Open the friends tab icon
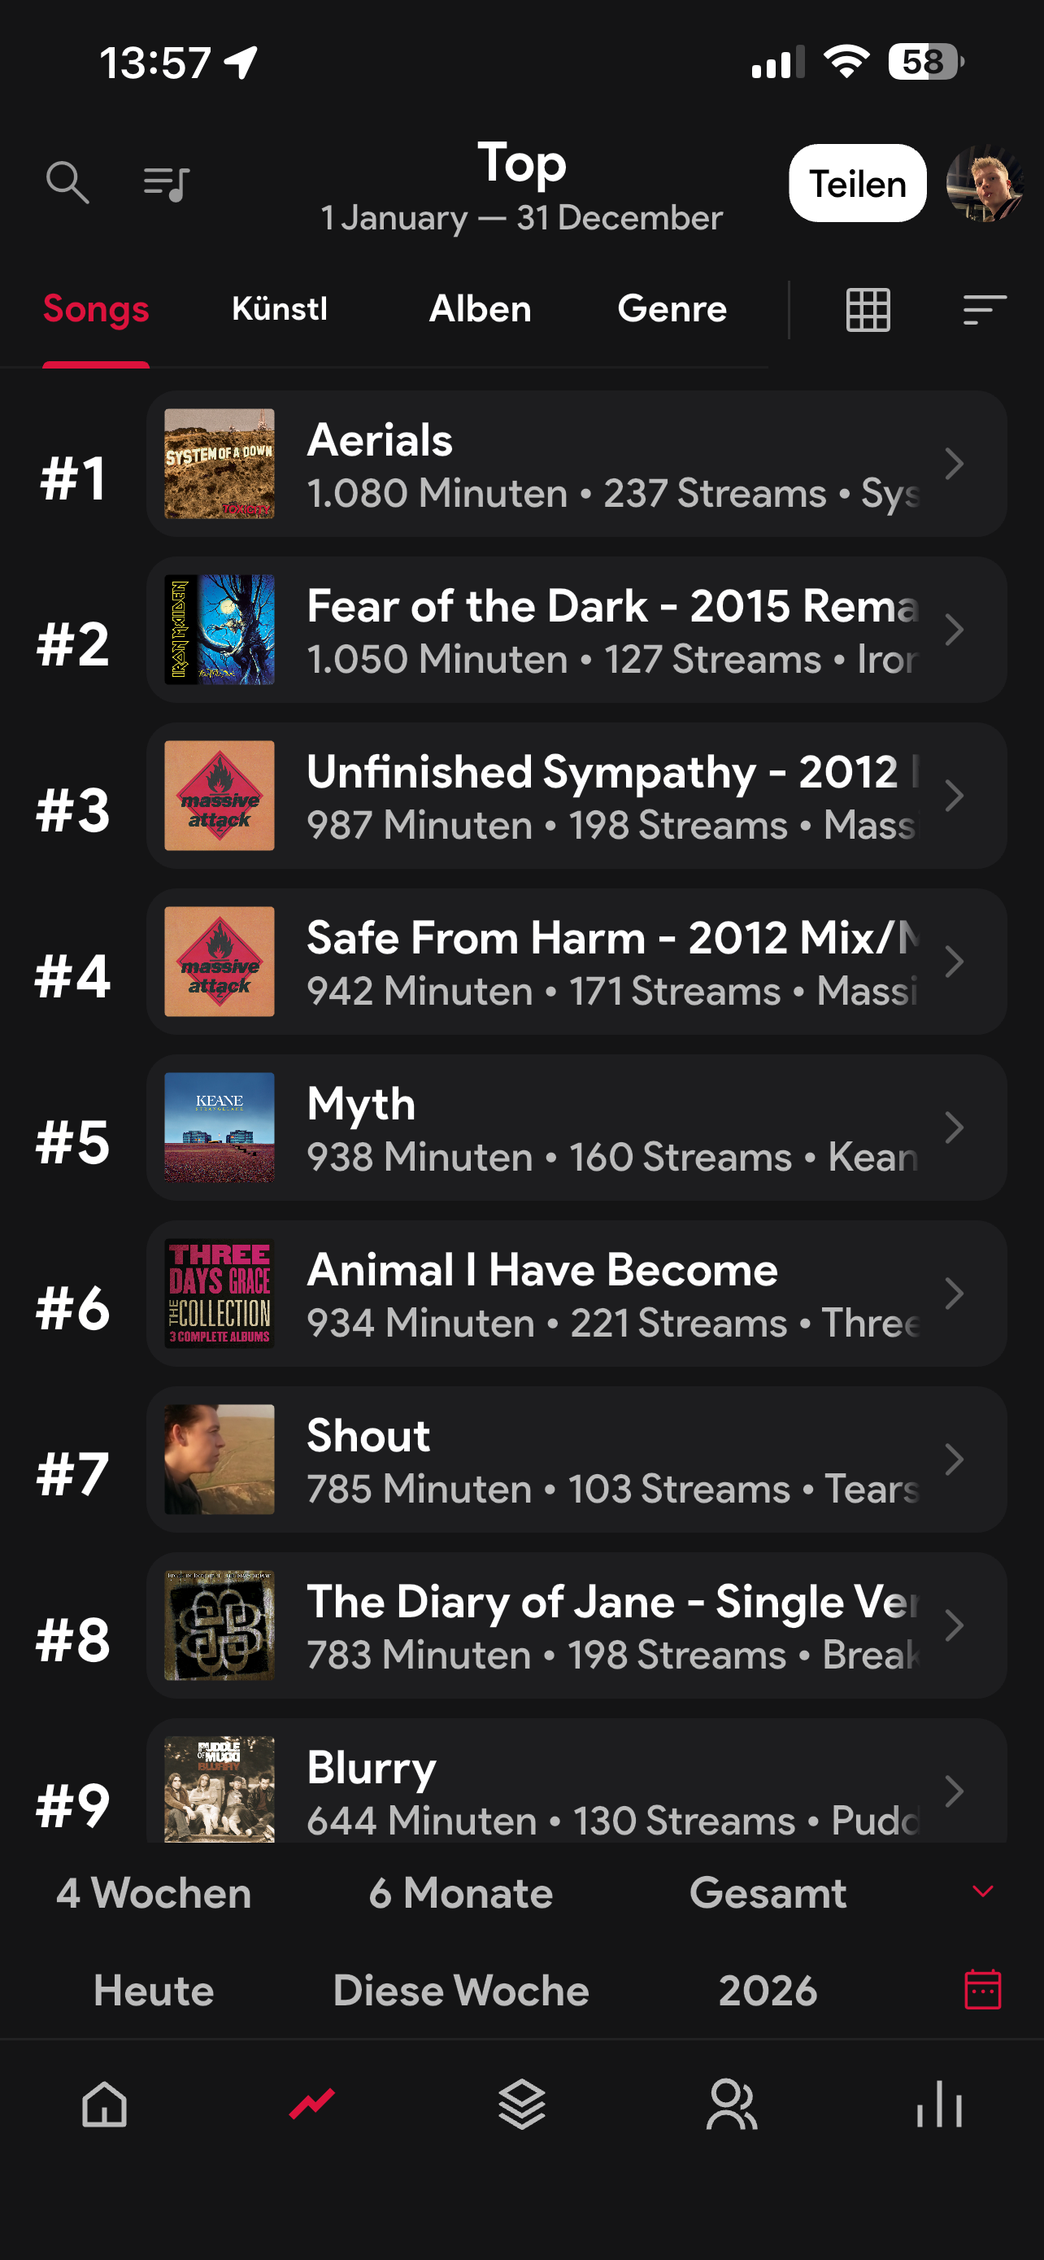 click(x=731, y=2104)
